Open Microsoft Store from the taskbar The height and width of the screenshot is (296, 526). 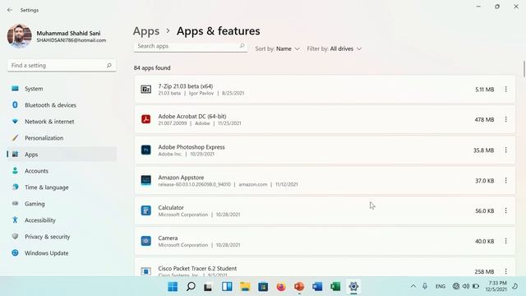pos(263,287)
